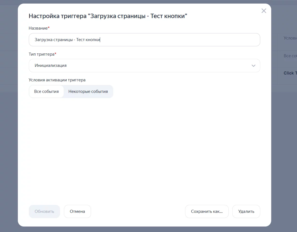Click the Все соб... cell in background table
This screenshot has width=297, height=232.
click(x=290, y=56)
